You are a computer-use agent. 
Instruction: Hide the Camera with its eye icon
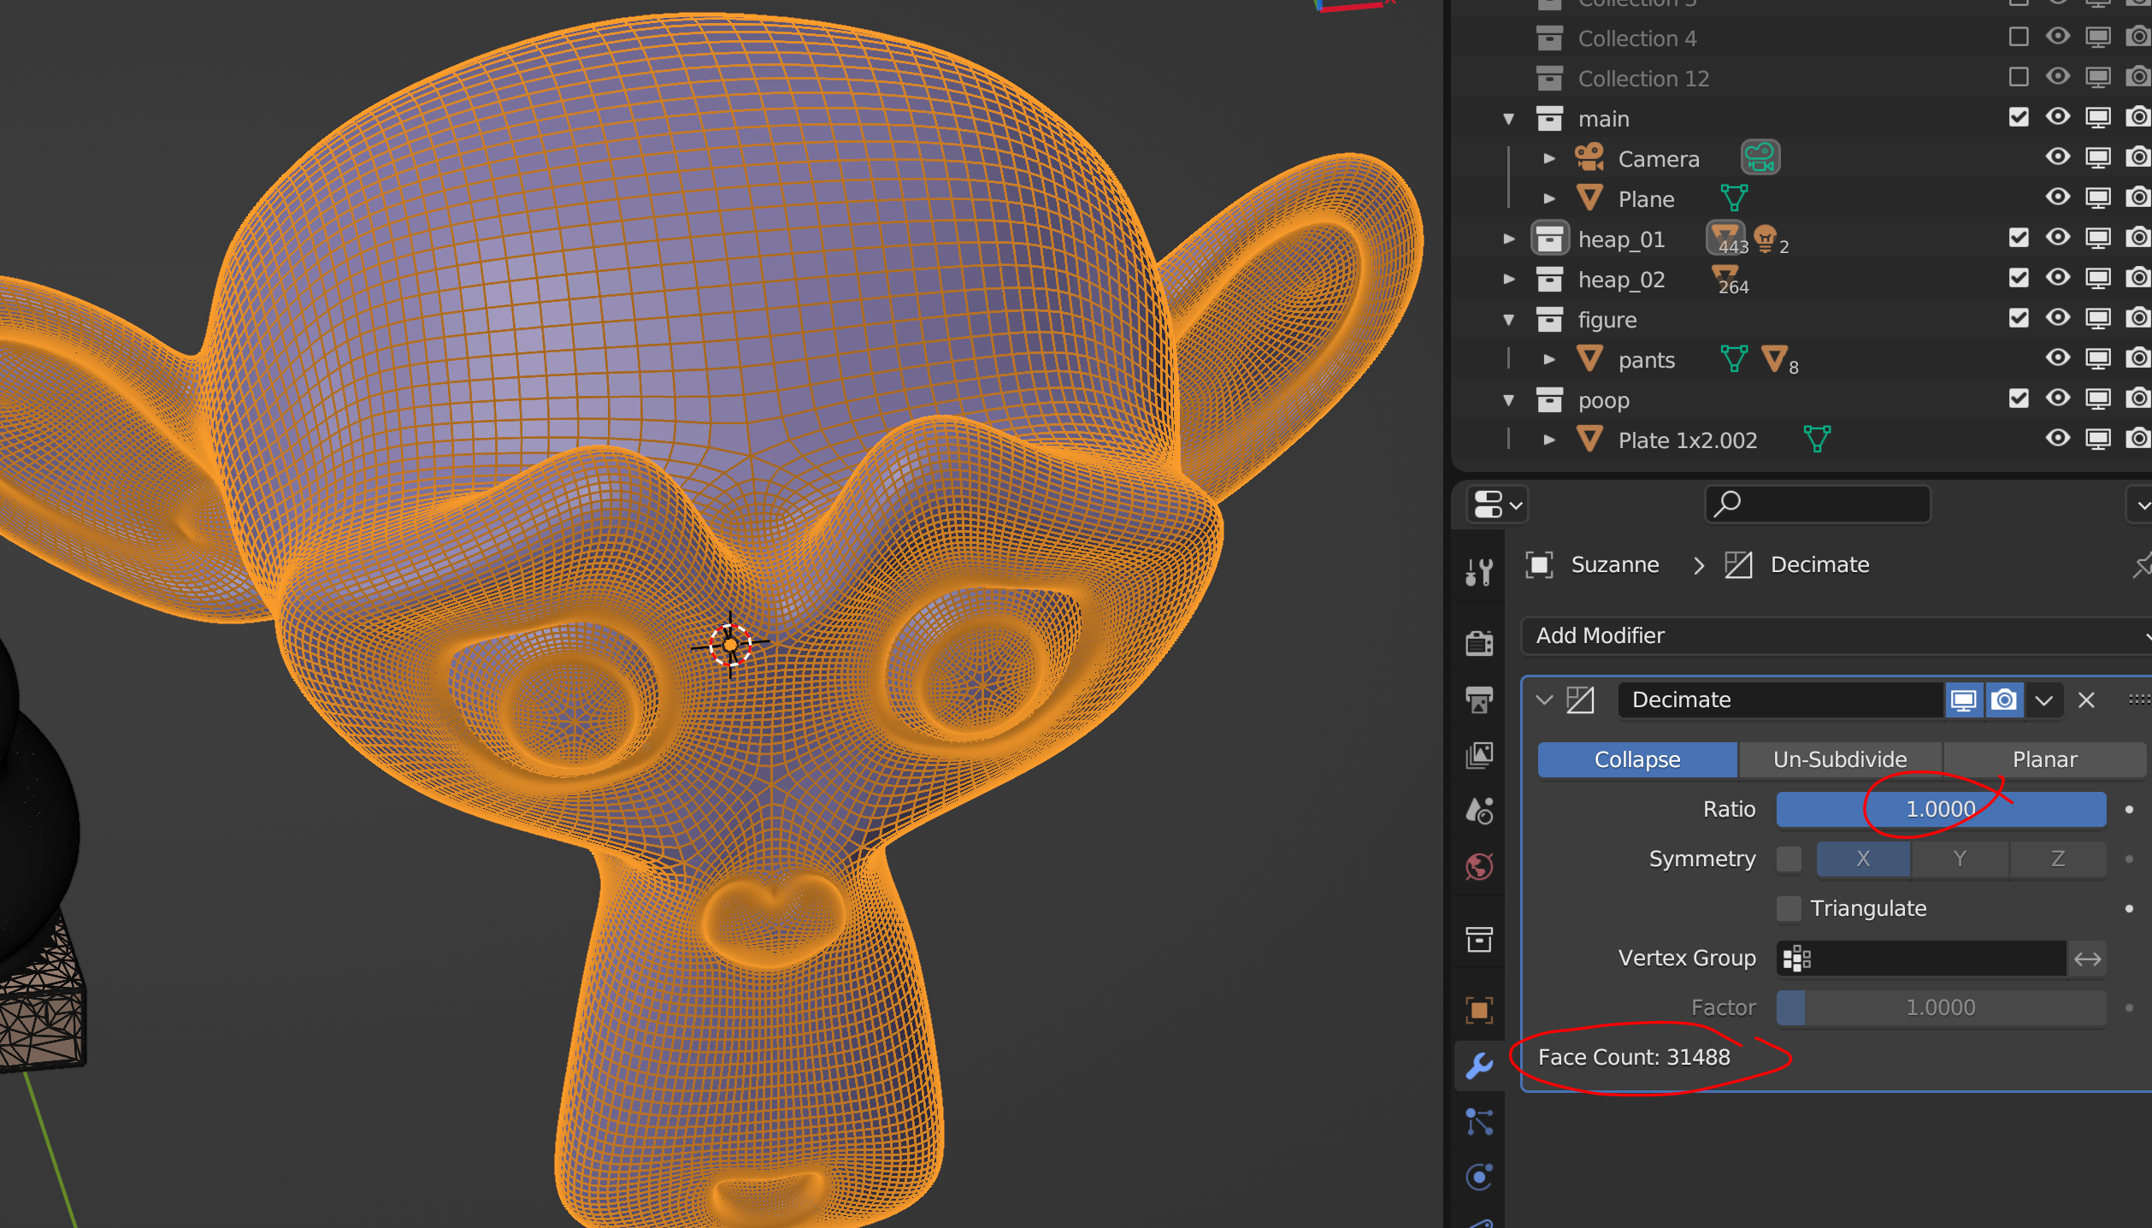click(x=2058, y=157)
